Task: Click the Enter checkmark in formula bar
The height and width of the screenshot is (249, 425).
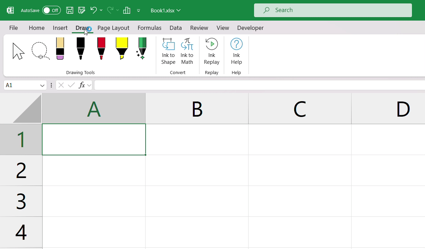Action: pyautogui.click(x=71, y=85)
